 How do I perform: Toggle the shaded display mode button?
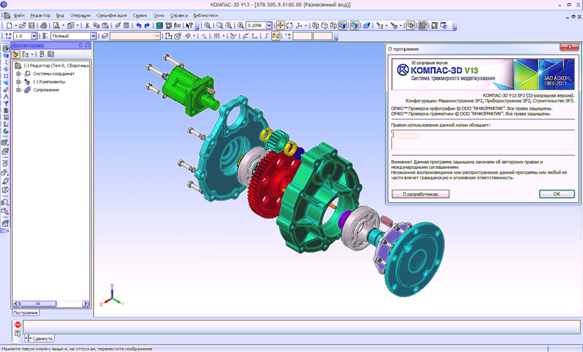(343, 25)
